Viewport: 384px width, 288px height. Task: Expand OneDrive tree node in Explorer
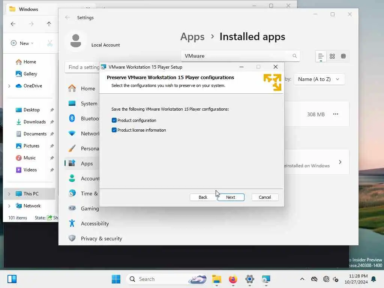tap(9, 86)
